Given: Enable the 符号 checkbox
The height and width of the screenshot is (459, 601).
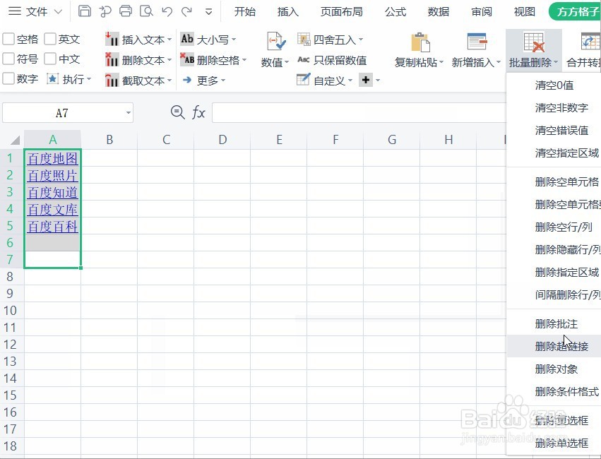Looking at the screenshot, I should coord(8,59).
